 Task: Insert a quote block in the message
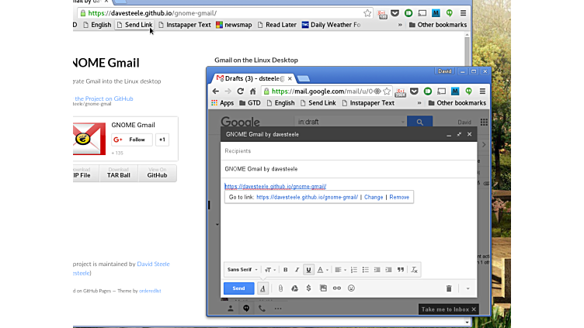tap(401, 270)
